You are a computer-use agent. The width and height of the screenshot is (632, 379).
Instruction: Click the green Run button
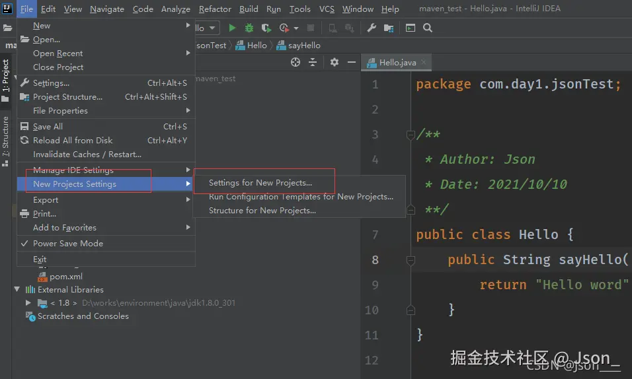[x=232, y=28]
